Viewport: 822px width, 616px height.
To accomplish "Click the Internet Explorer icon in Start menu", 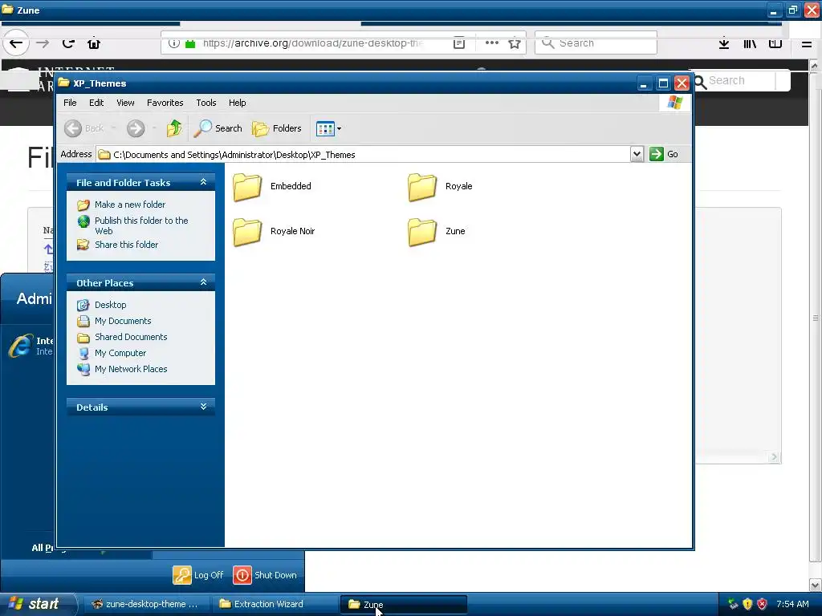I will coord(20,346).
